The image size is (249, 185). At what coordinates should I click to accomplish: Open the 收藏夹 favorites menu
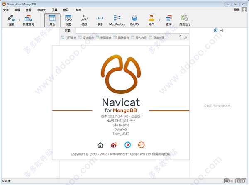(41, 10)
